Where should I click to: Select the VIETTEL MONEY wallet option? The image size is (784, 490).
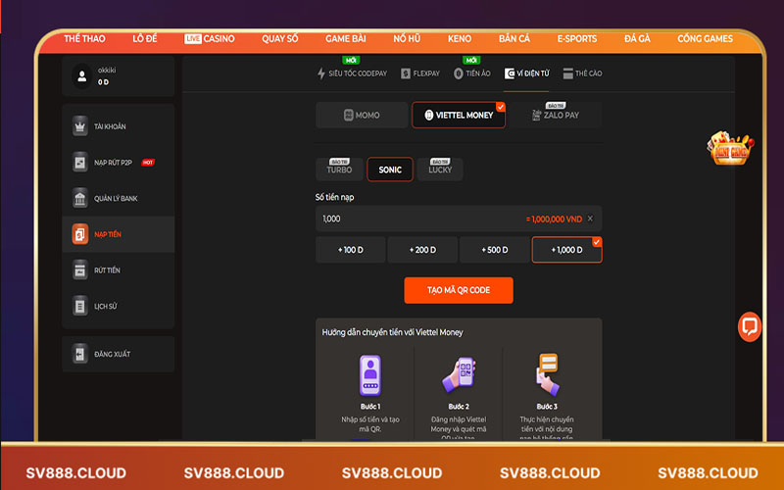[459, 115]
